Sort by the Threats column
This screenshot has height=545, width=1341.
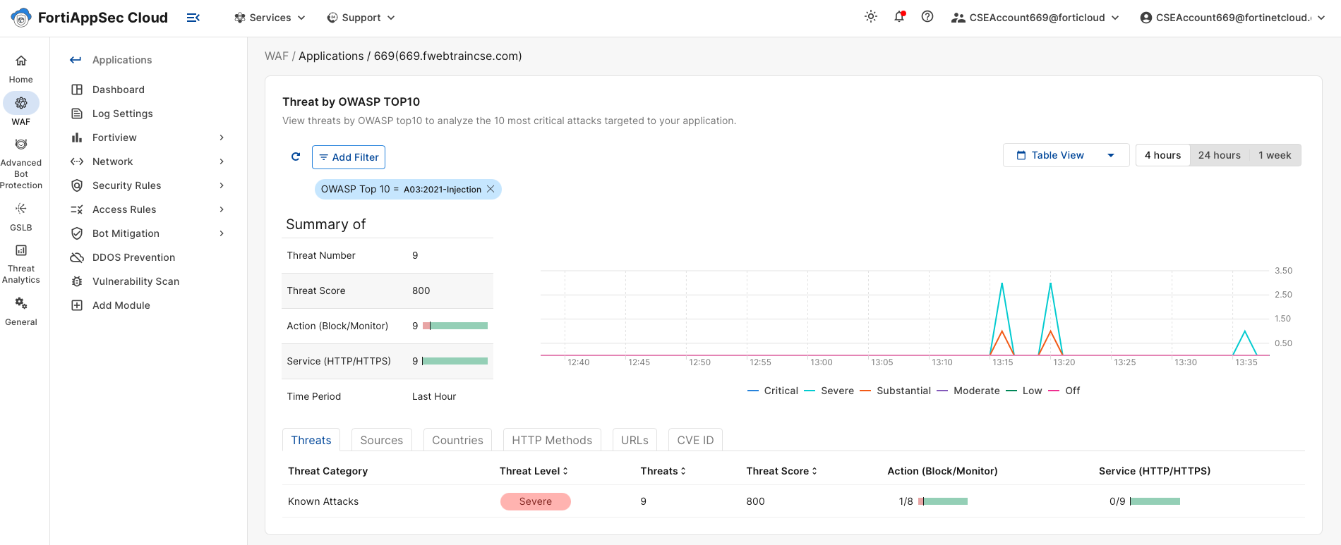click(x=663, y=471)
